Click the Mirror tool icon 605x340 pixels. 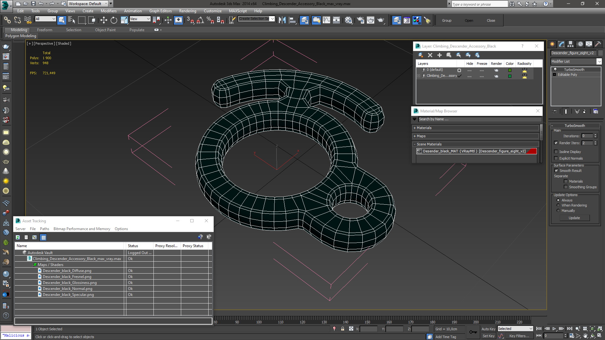282,20
